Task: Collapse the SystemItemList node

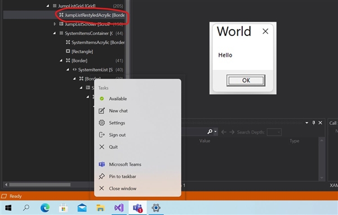Action: tap(68, 70)
